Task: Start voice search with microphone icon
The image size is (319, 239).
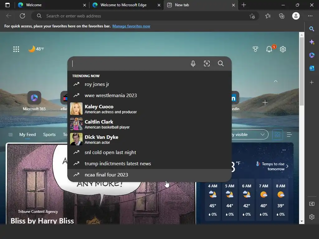Action: [193, 63]
